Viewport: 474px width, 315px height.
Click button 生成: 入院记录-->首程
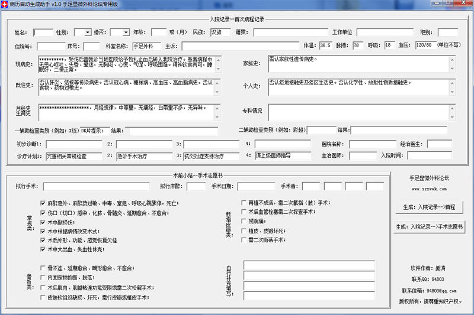click(x=429, y=207)
